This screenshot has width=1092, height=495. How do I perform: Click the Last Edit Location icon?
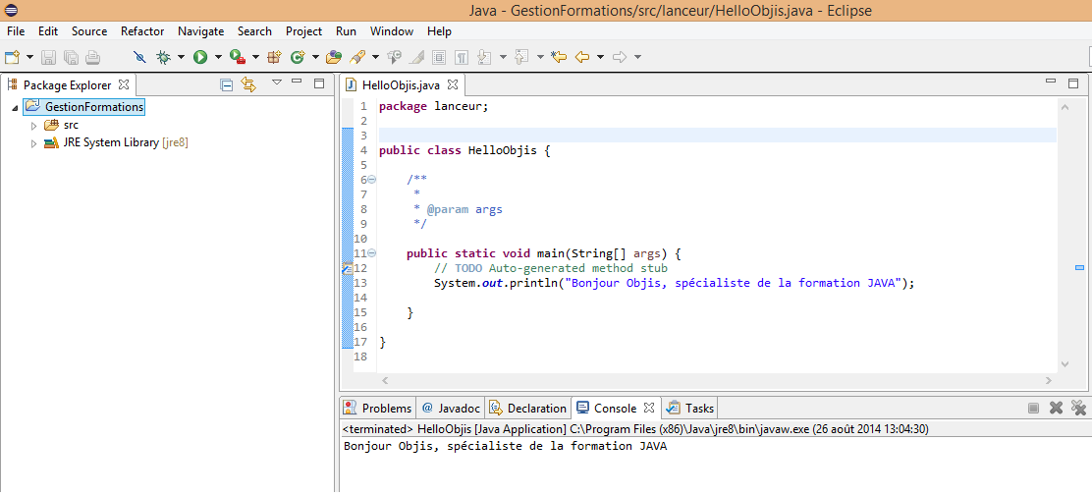coord(559,57)
